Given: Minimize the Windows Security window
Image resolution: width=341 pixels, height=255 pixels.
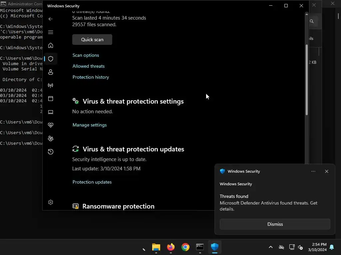Looking at the screenshot, I should pos(271,6).
